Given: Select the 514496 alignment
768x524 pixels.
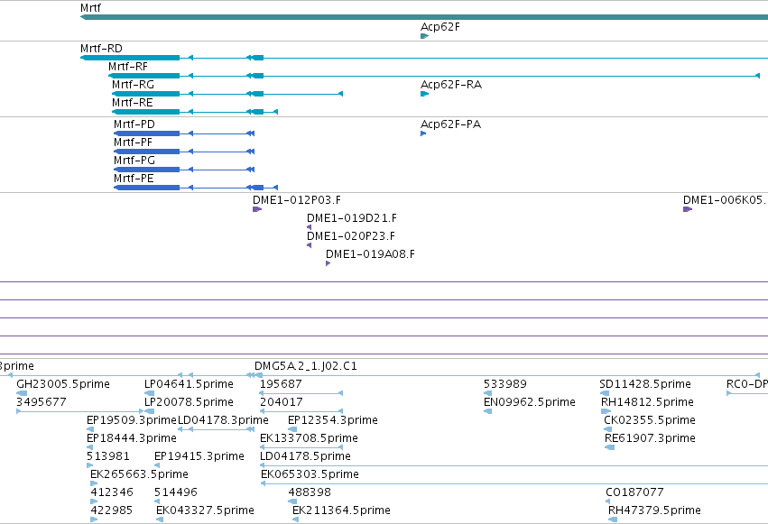Looking at the screenshot, I should point(157,501).
